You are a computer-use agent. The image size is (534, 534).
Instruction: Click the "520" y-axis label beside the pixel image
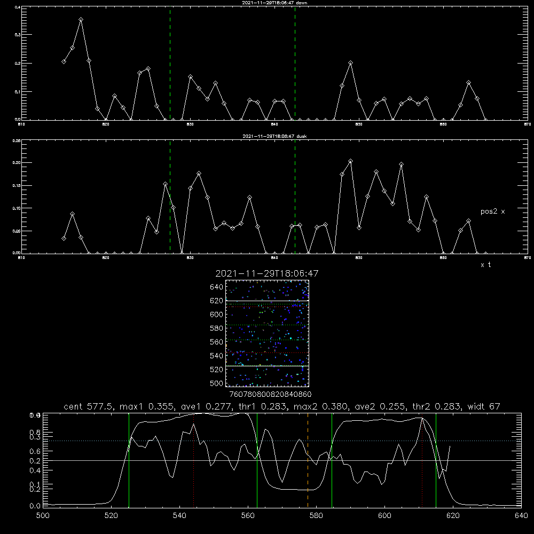[217, 370]
